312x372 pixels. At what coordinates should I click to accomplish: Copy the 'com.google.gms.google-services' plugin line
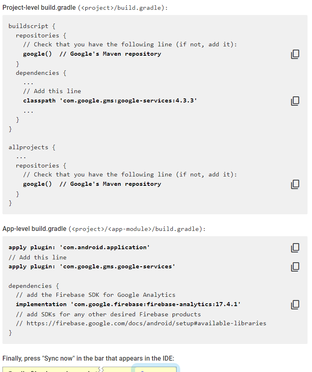[x=295, y=267]
